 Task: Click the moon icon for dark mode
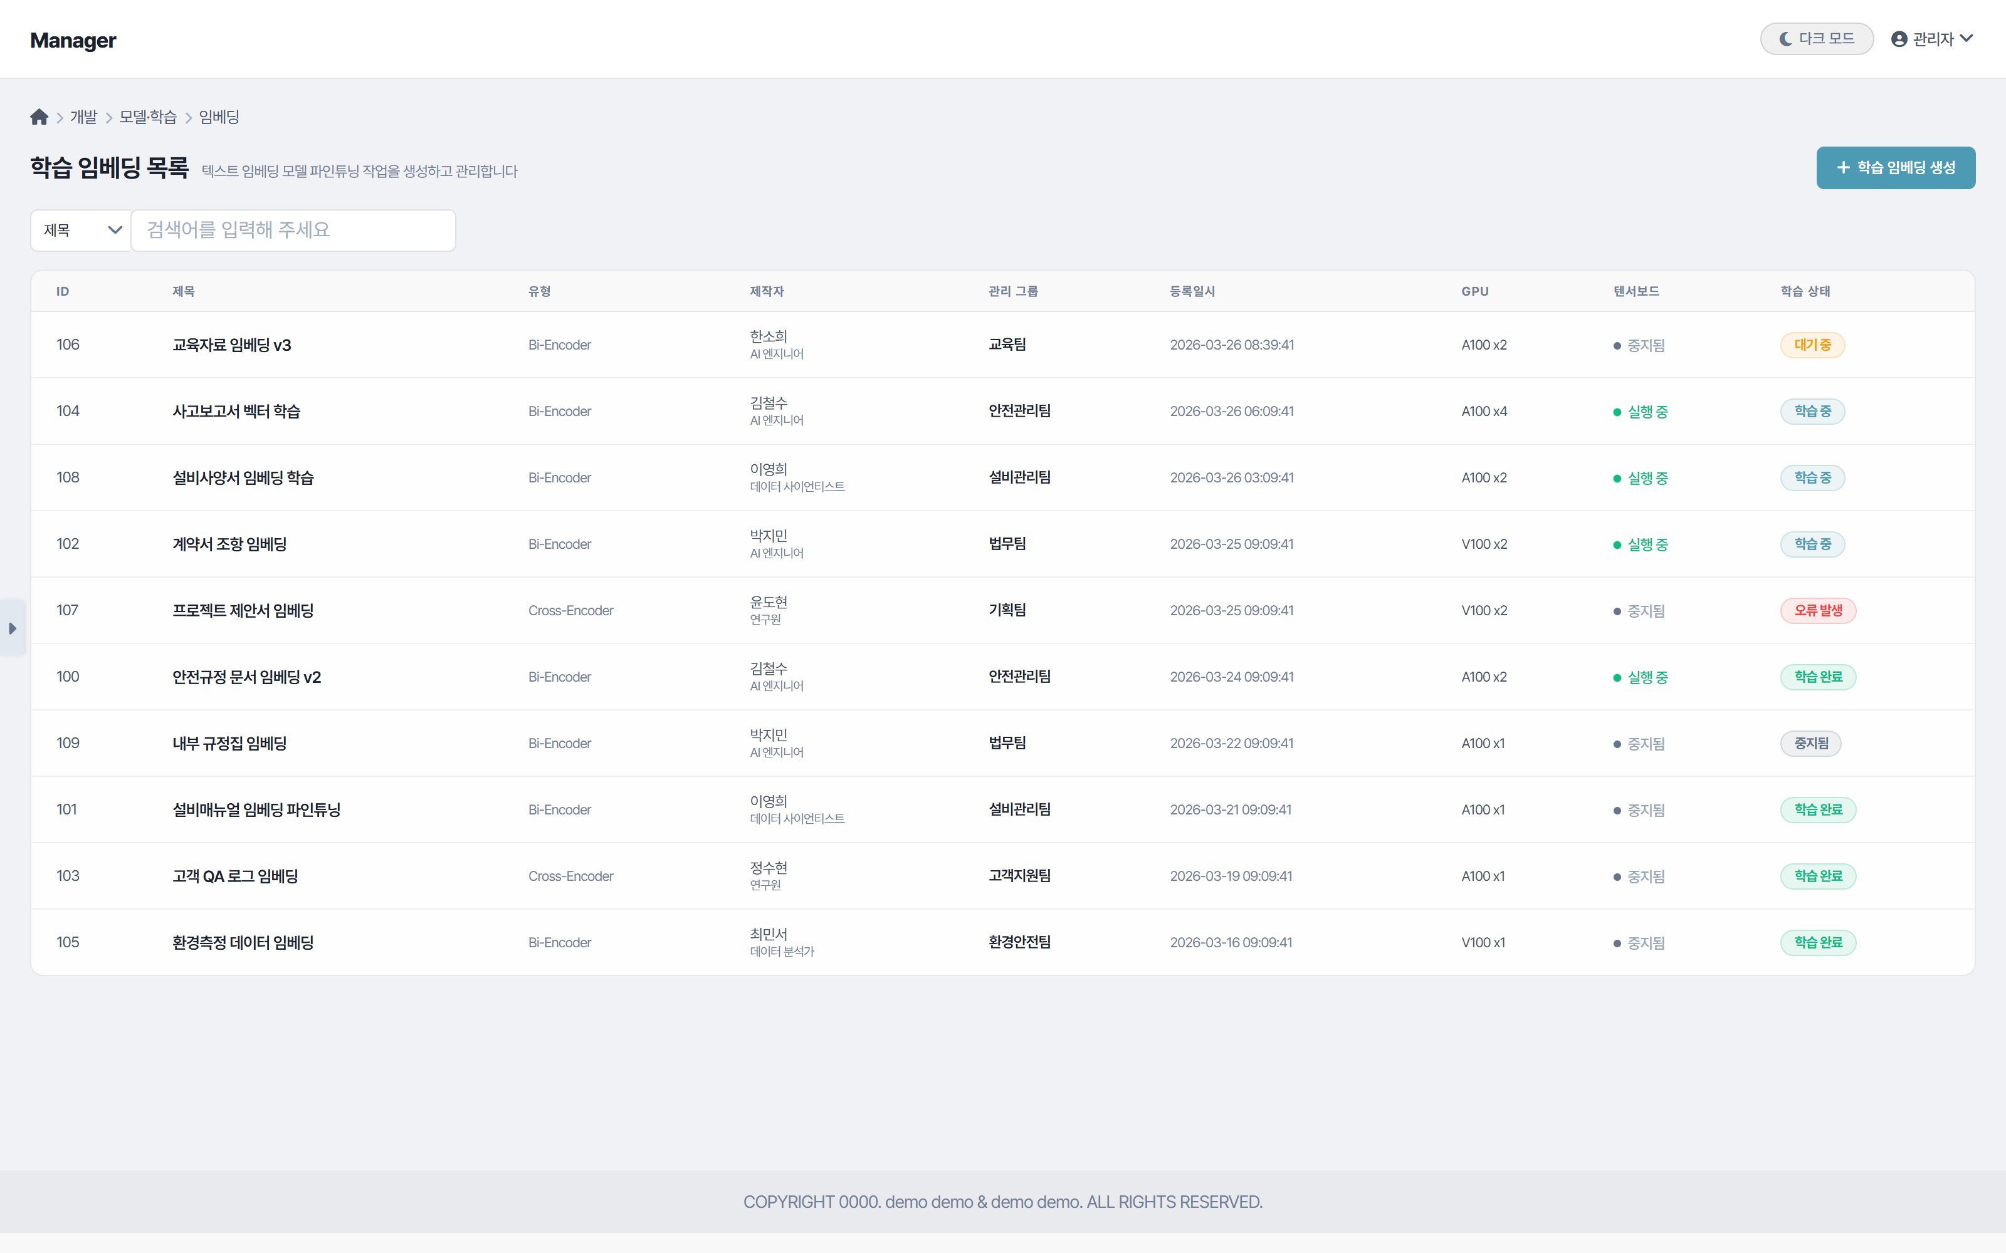tap(1785, 39)
